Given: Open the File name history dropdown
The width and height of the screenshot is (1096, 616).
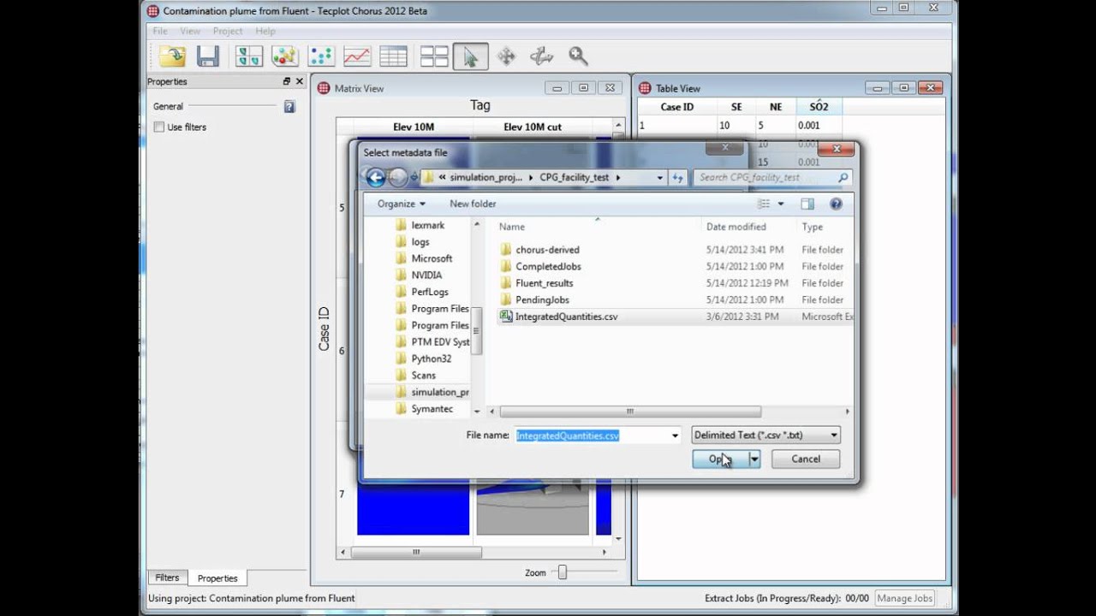Looking at the screenshot, I should (675, 435).
